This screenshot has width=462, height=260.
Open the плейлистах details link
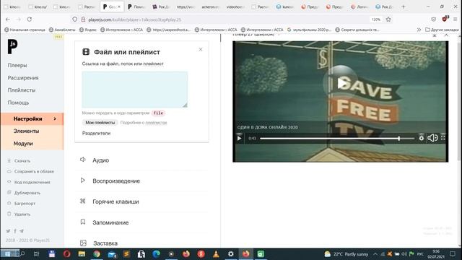tap(156, 123)
